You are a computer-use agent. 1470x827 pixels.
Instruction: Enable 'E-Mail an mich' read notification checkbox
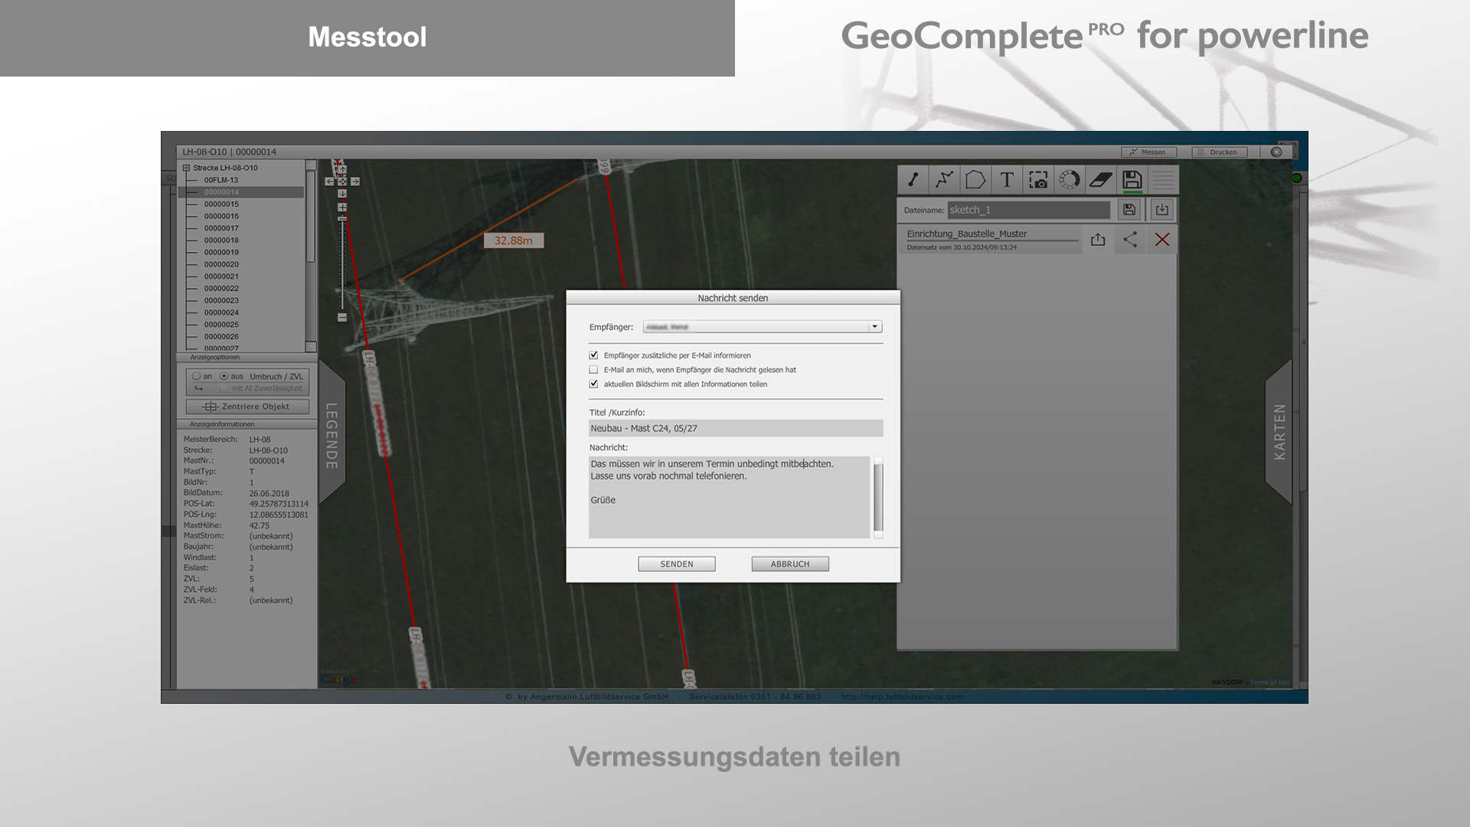593,370
